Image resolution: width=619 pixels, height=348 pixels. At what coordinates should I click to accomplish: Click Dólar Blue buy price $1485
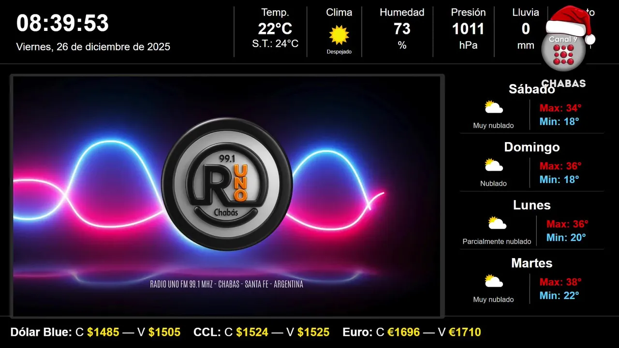point(103,332)
